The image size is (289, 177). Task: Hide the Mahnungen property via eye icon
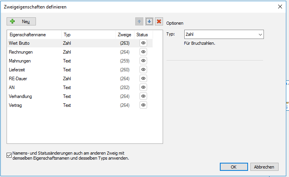143,61
